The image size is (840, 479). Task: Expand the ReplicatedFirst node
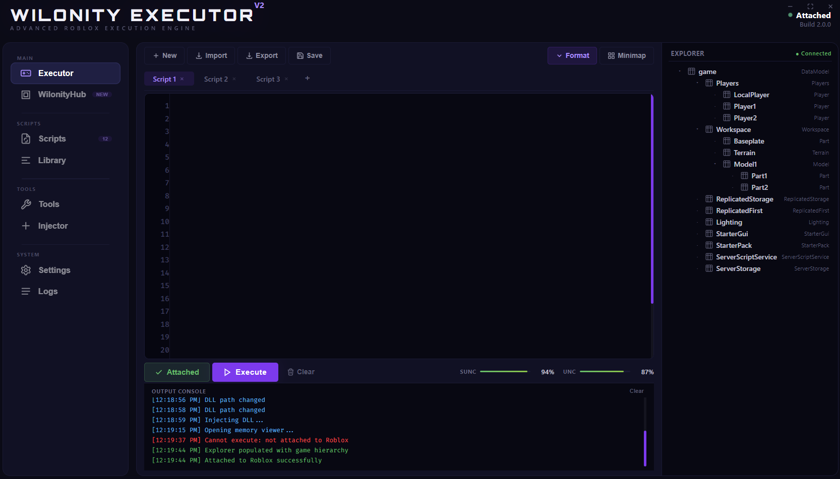(697, 211)
